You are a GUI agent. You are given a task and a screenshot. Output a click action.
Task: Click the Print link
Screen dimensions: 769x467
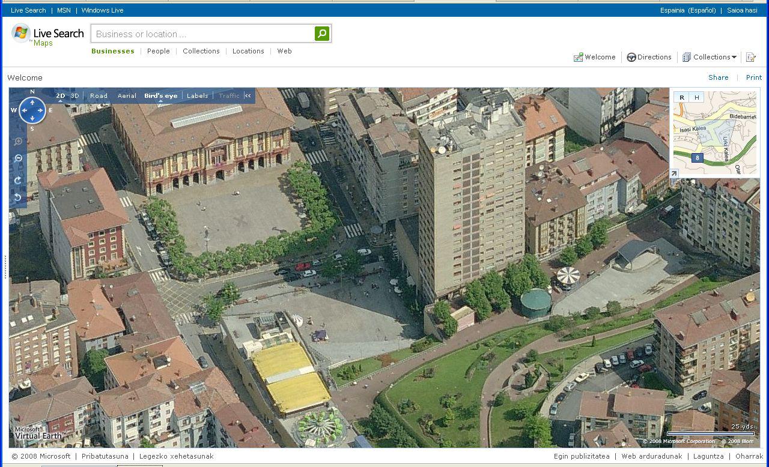pyautogui.click(x=754, y=77)
